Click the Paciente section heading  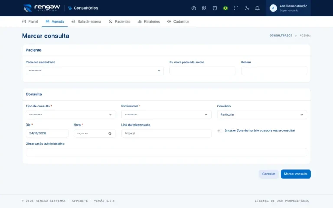pyautogui.click(x=33, y=50)
